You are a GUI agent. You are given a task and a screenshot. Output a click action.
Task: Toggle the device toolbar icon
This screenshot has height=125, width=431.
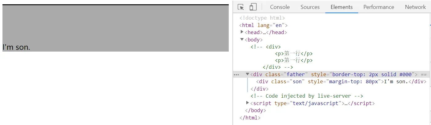click(253, 7)
